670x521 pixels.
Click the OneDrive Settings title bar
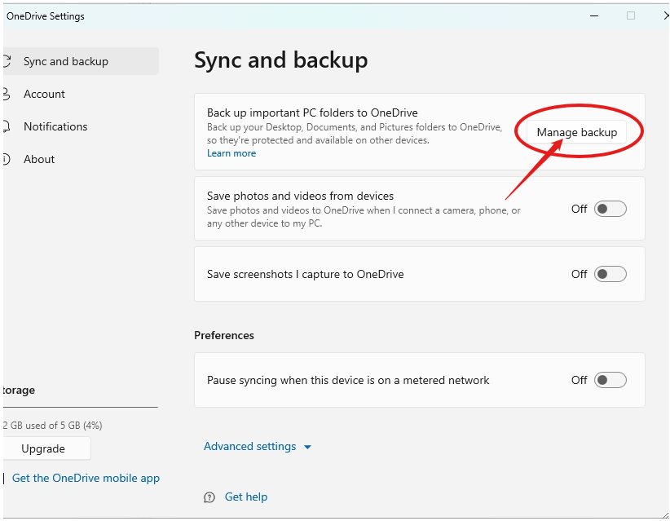[x=285, y=15]
